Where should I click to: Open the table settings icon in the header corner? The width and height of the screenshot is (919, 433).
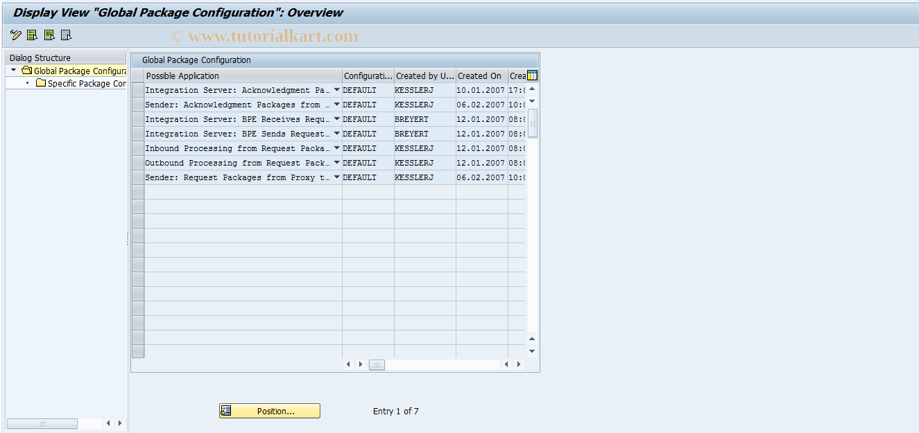pyautogui.click(x=533, y=76)
